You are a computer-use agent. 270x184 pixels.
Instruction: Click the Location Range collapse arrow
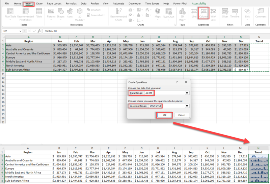click(x=187, y=106)
